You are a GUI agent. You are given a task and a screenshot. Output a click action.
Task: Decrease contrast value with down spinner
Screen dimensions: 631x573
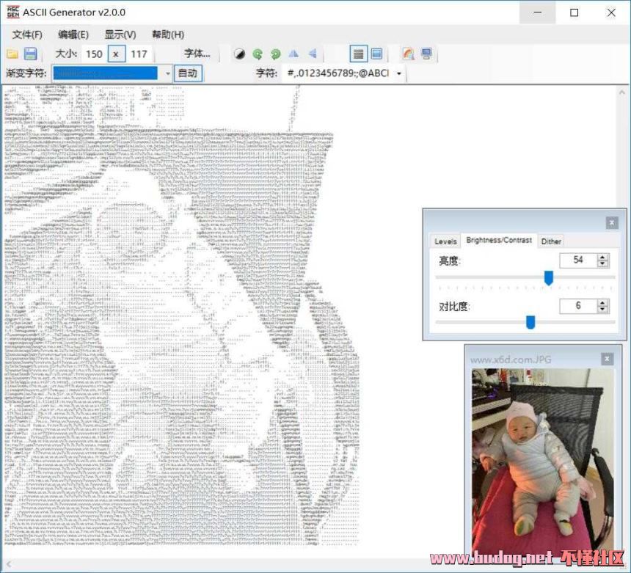[602, 310]
